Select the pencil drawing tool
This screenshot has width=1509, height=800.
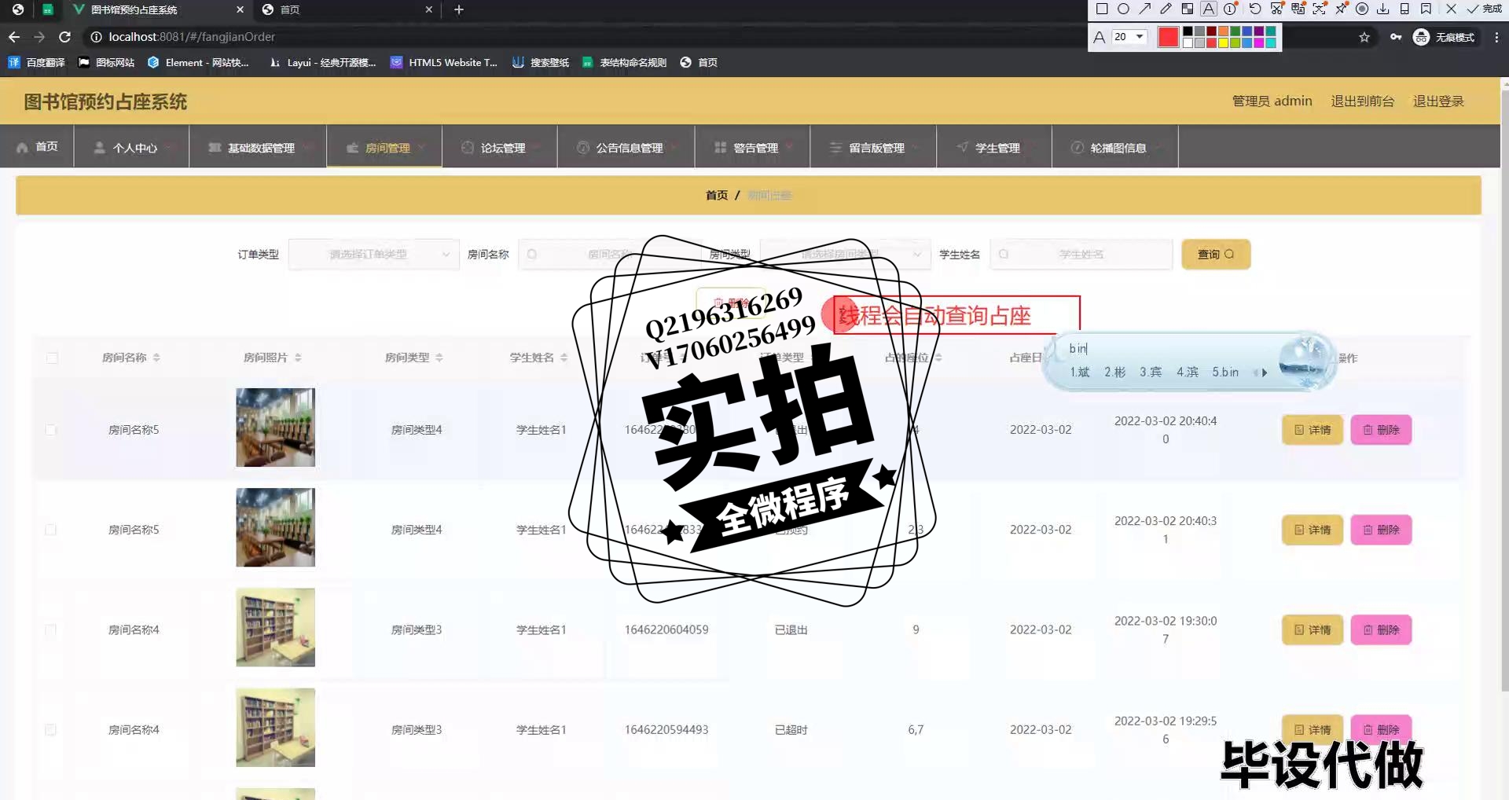[1166, 9]
